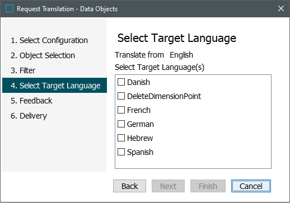Toggle the Hebrew checkbox
This screenshot has width=290, height=203.
coord(121,138)
